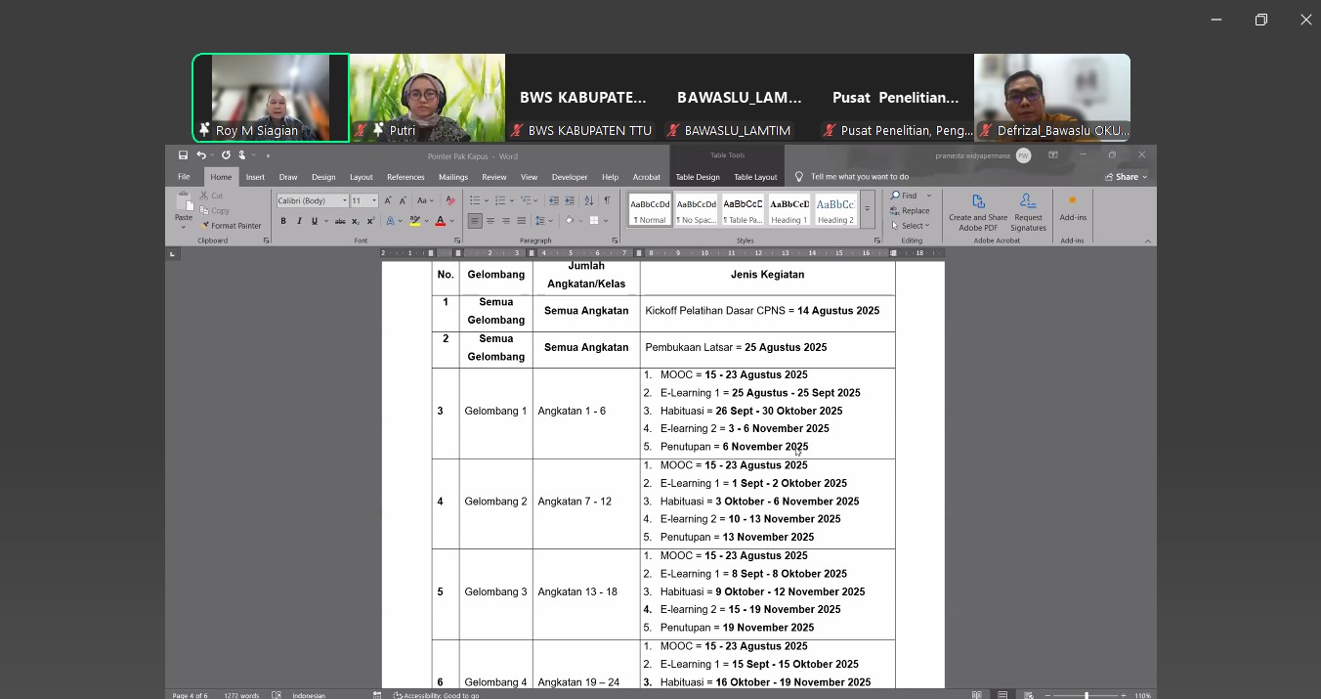Toggle Underline formatting
This screenshot has width=1321, height=699.
[314, 221]
